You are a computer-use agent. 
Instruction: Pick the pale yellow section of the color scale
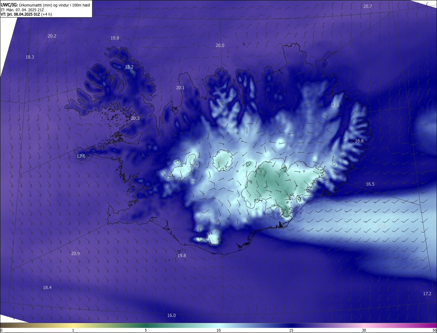[x=73, y=325]
